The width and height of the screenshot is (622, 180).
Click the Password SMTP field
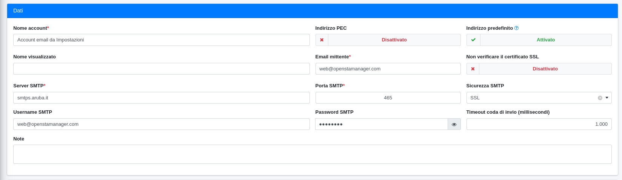point(381,124)
